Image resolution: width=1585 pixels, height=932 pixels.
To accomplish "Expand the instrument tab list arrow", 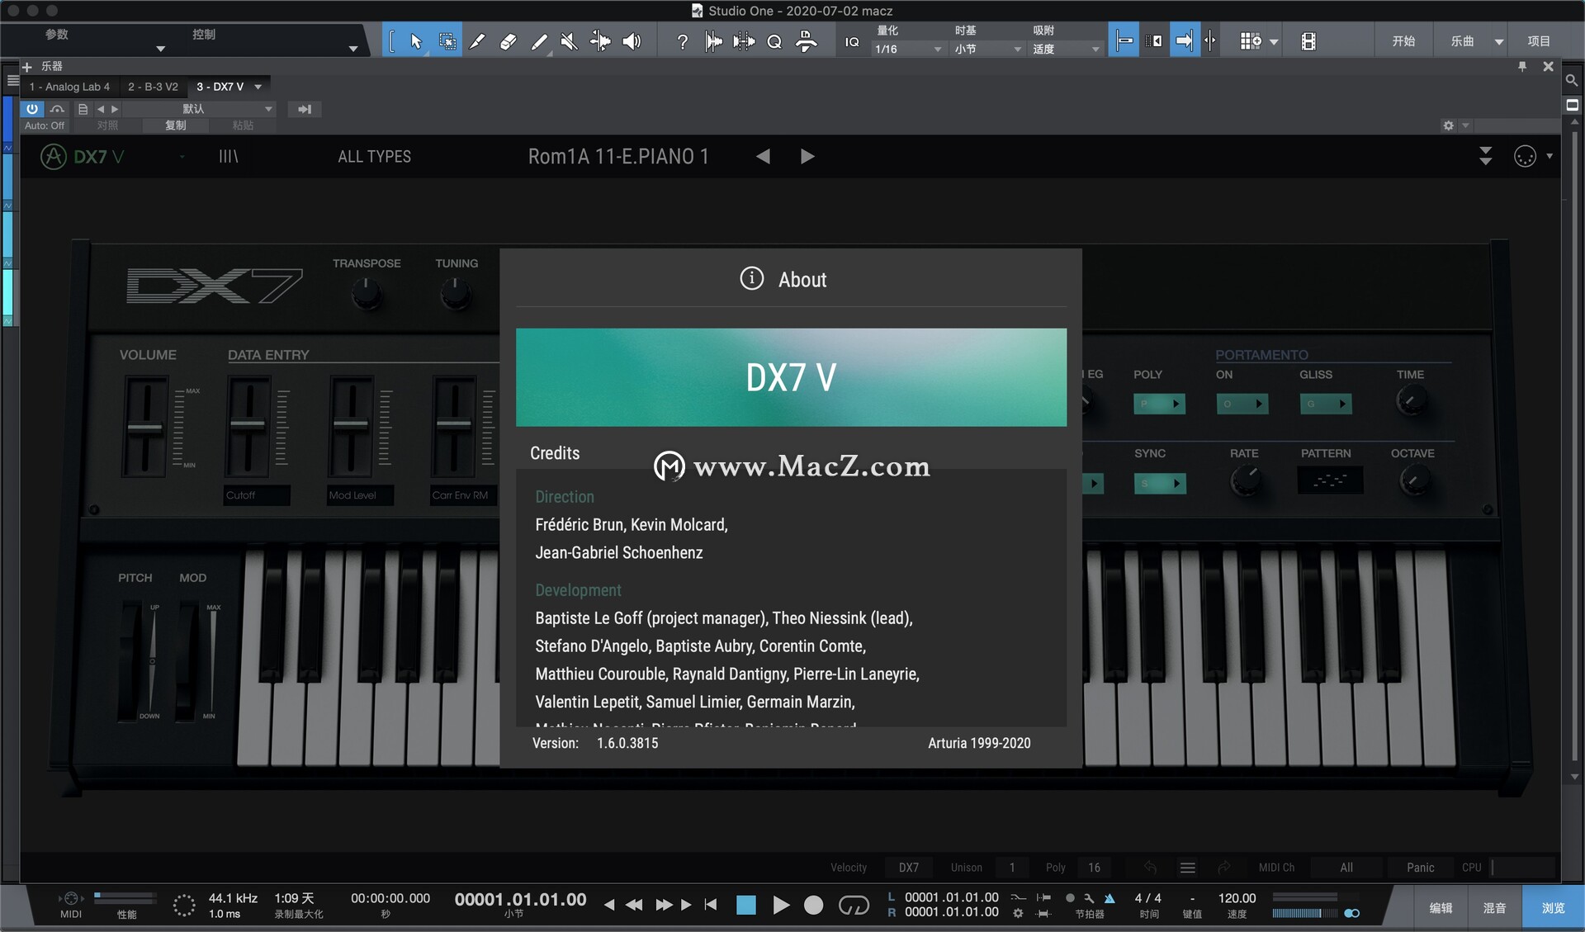I will pyautogui.click(x=258, y=87).
